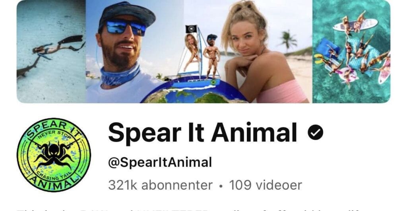Click the cartoon muscular man on the boat
The height and width of the screenshot is (211, 407).
pos(211,56)
